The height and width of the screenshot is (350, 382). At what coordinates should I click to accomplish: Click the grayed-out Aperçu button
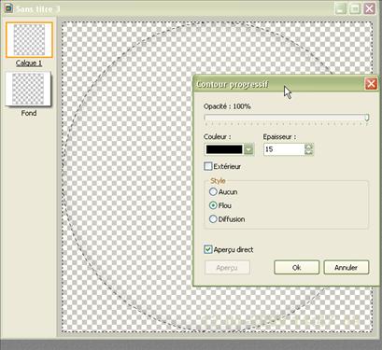227,267
